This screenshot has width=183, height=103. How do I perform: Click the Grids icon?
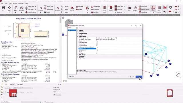[x=153, y=8]
